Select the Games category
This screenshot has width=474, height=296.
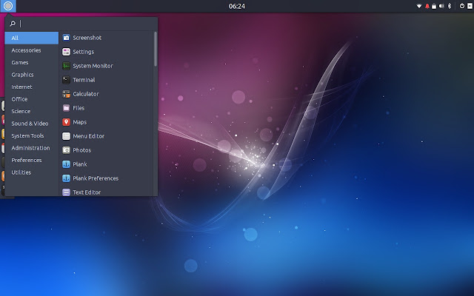tap(32, 62)
